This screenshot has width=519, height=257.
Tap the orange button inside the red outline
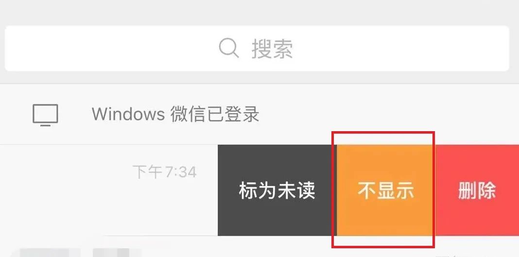click(x=386, y=190)
